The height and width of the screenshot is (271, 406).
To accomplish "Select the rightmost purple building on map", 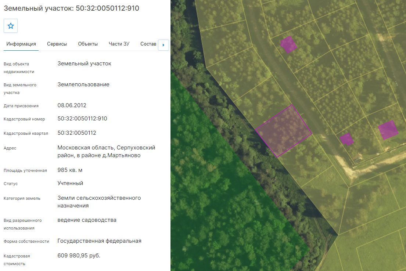I will (388, 130).
